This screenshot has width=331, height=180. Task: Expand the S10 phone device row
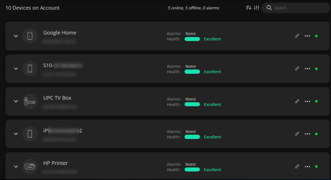click(x=16, y=69)
